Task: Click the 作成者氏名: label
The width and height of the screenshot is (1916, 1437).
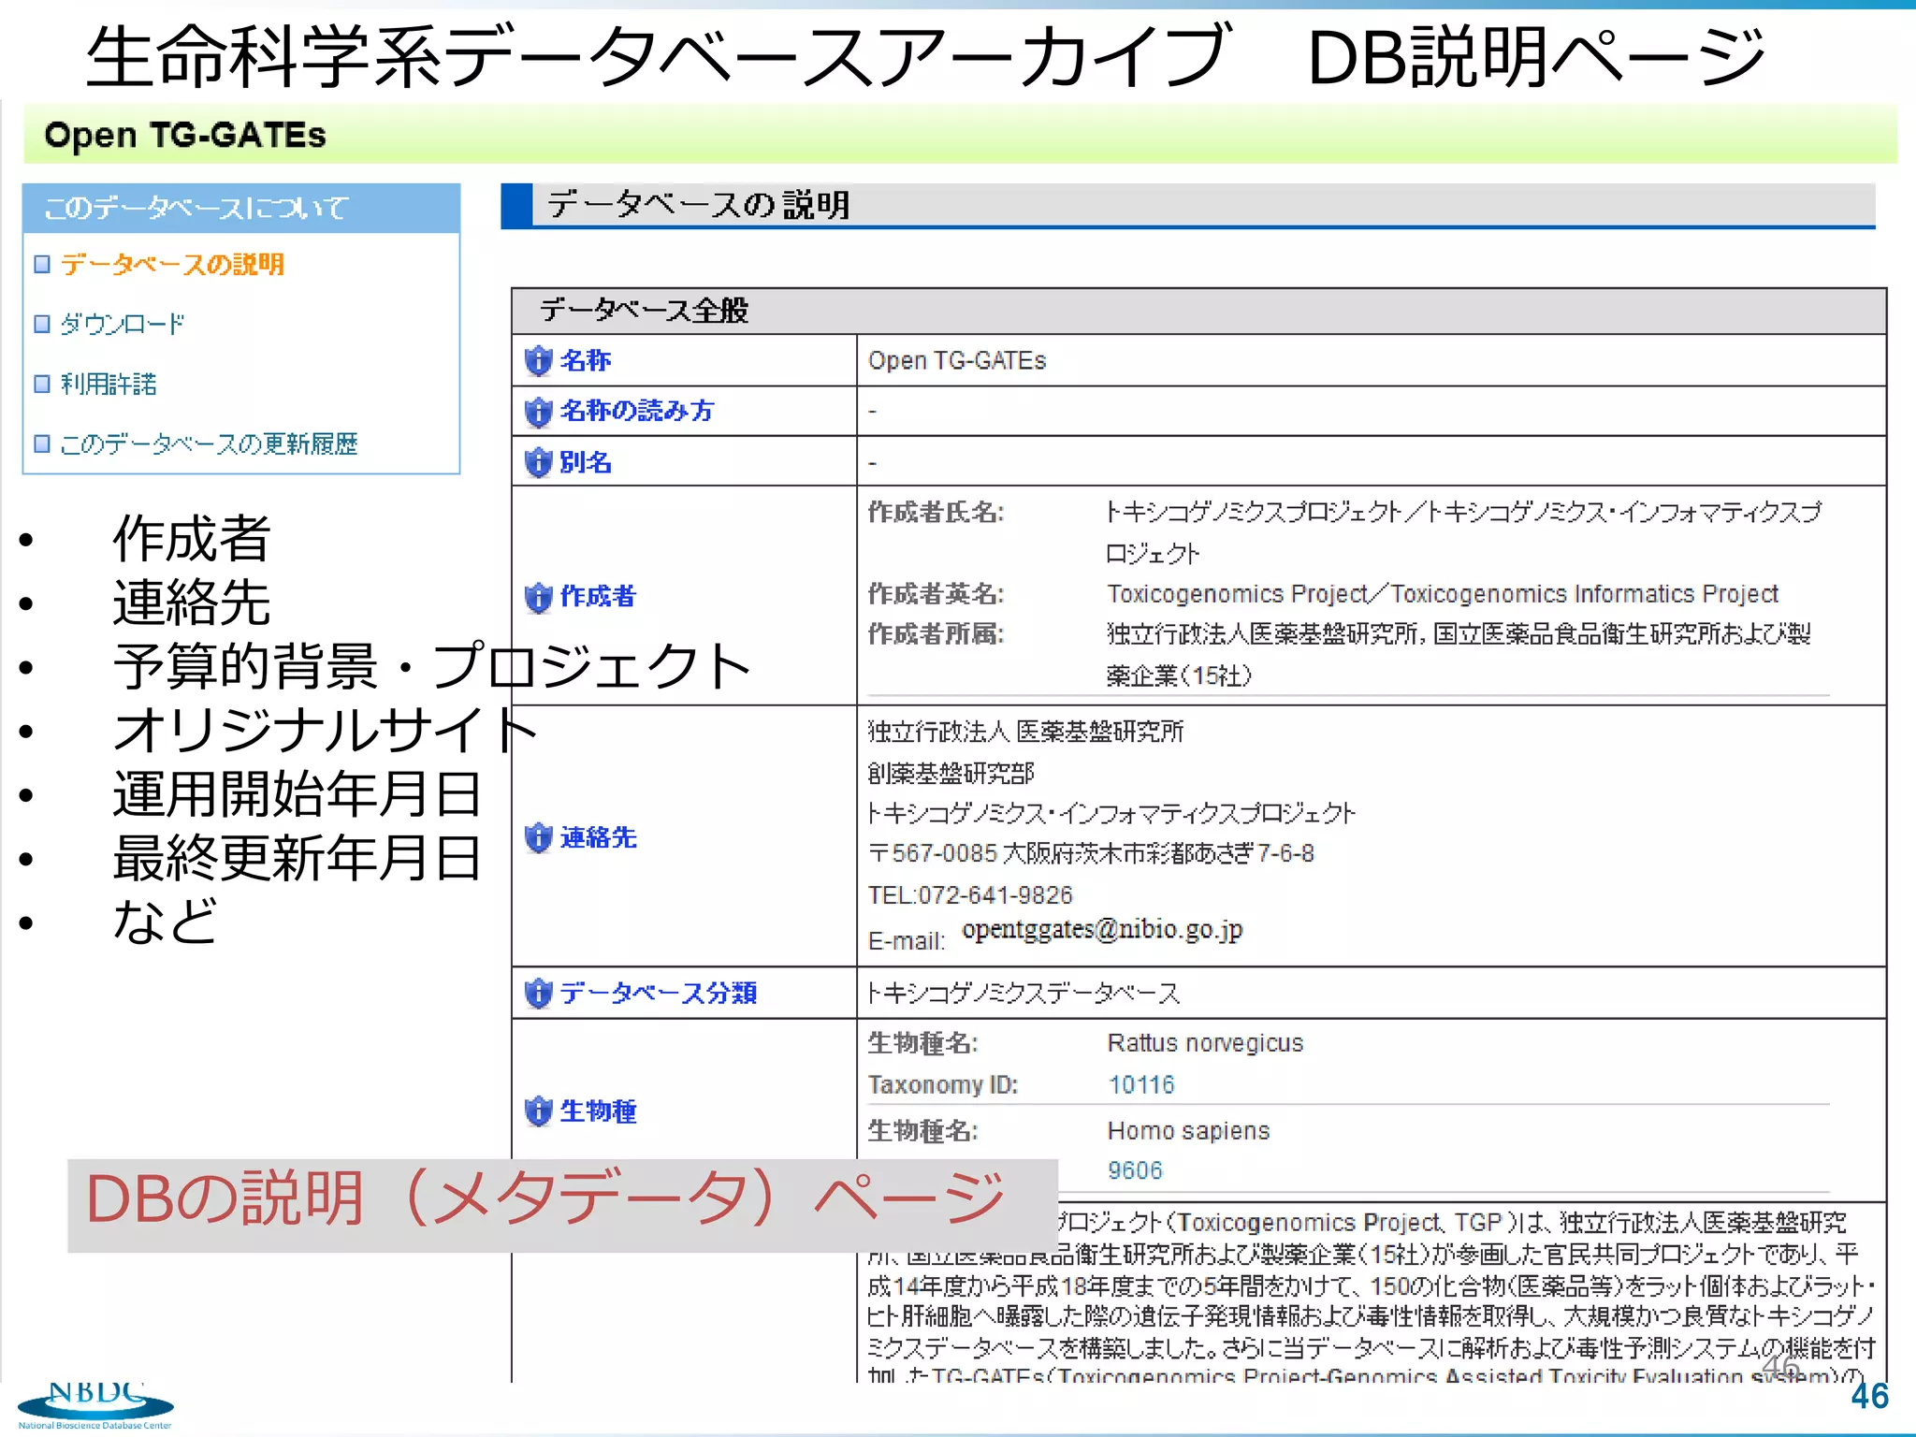Action: 936,513
